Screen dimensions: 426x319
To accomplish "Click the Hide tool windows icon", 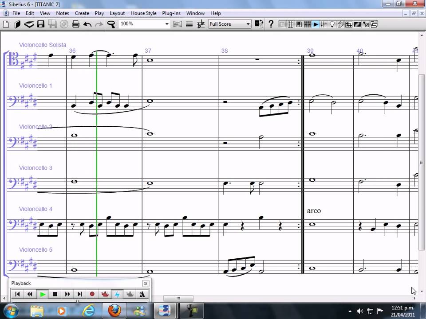I will (x=374, y=24).
